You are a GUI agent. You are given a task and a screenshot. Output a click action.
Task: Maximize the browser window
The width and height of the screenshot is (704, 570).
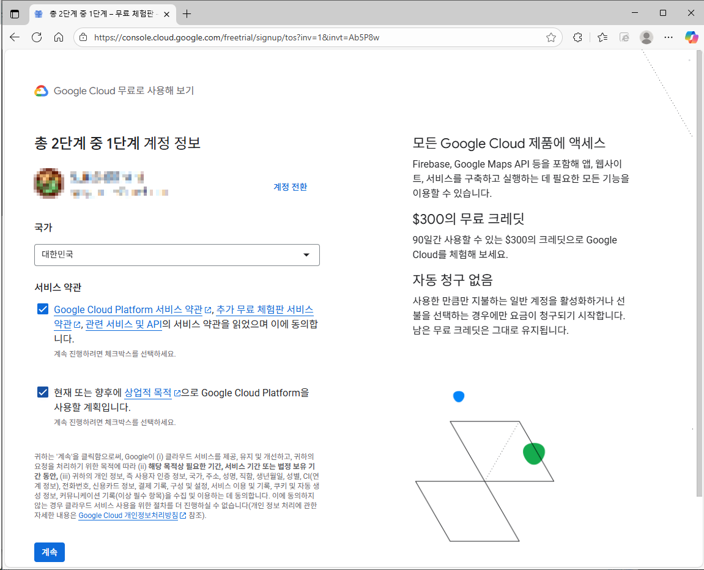coord(662,13)
